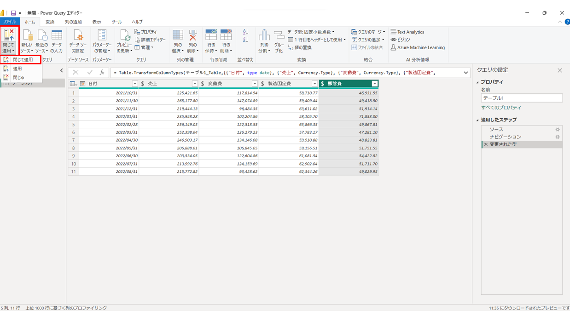Switch to the ヘルプ ribbon tab

(137, 22)
